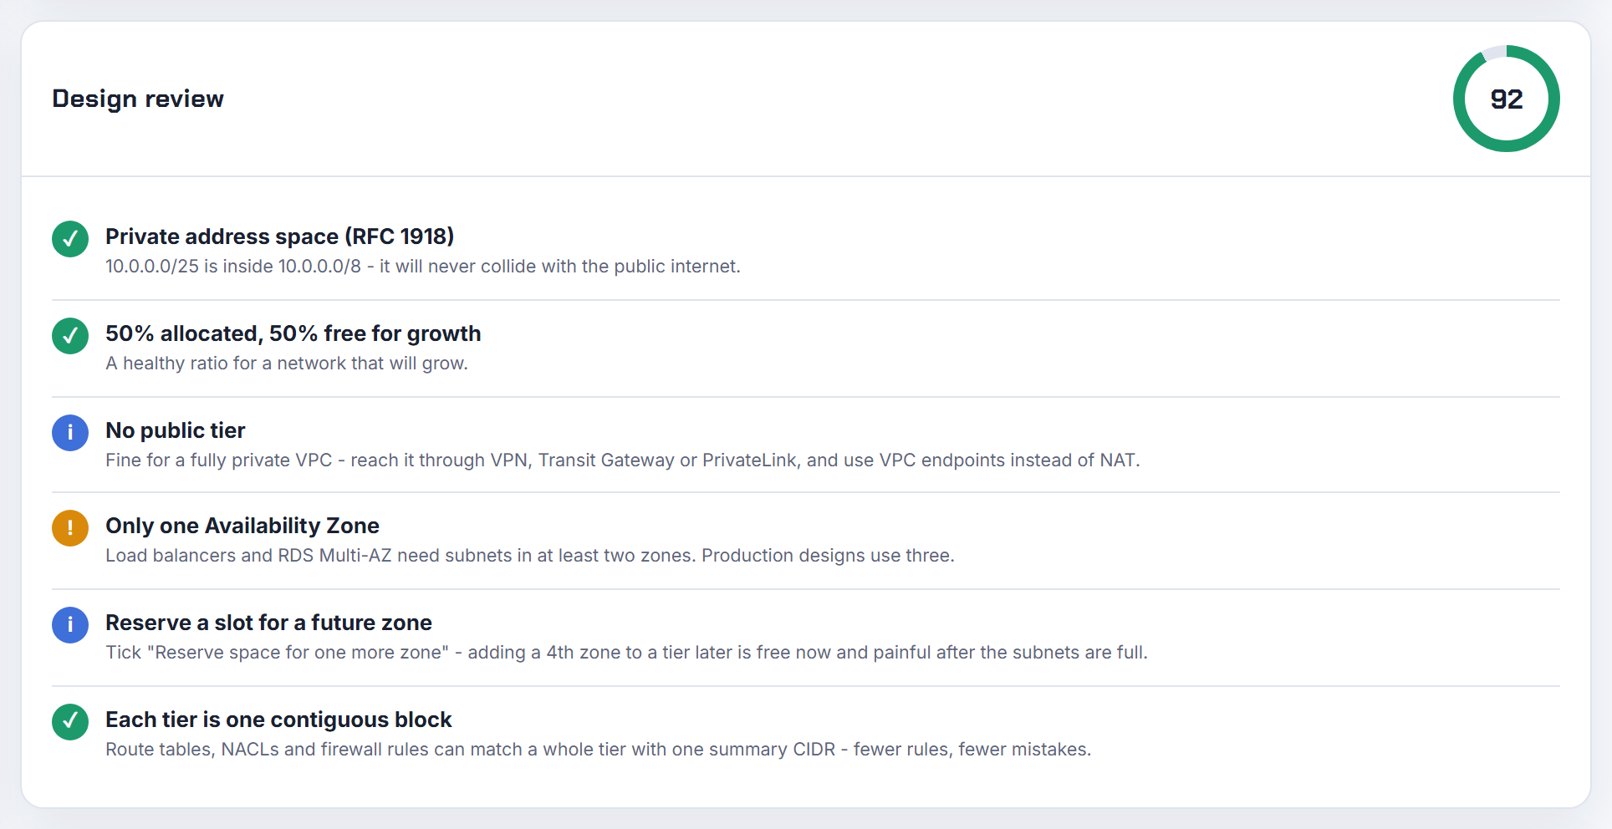Click the circular score ring showing 92

pos(1507,99)
